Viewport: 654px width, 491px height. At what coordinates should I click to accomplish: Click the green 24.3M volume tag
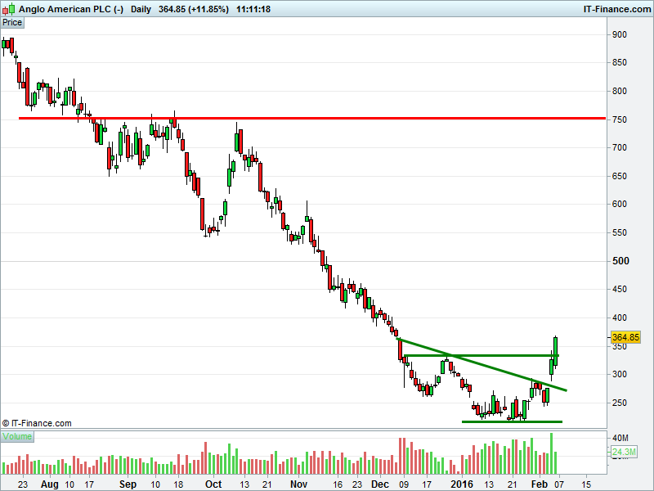click(625, 452)
